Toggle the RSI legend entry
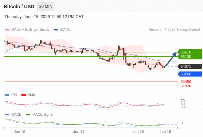The height and width of the screenshot is (137, 203). 11,95
